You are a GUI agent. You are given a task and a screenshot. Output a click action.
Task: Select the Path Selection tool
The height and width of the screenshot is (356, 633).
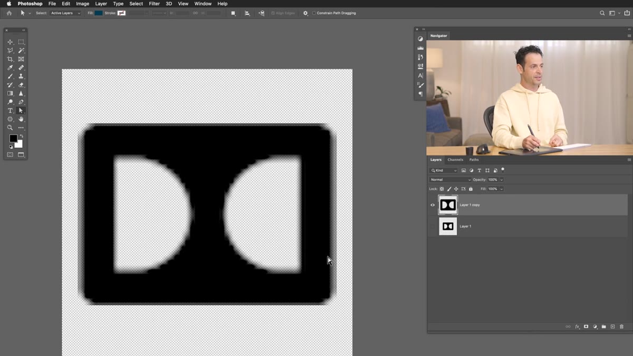(x=21, y=111)
